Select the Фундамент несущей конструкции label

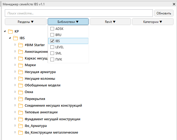pos(52,119)
